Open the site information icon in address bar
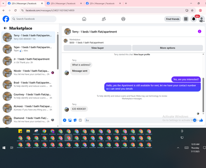 pyautogui.click(x=23, y=10)
